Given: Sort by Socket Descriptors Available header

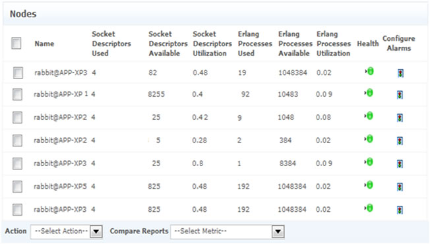Looking at the screenshot, I should 168,44.
